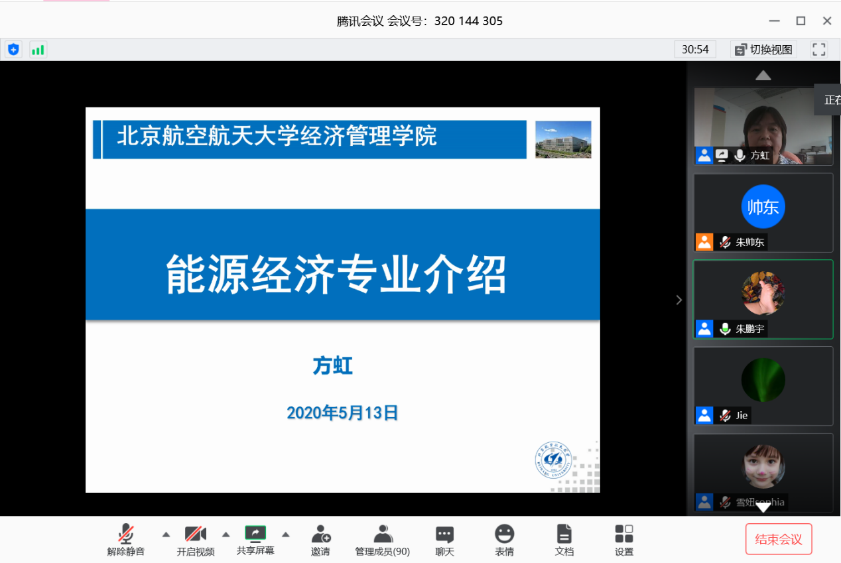
Task: Unmute microphone using the mute toggle
Action: [x=126, y=540]
